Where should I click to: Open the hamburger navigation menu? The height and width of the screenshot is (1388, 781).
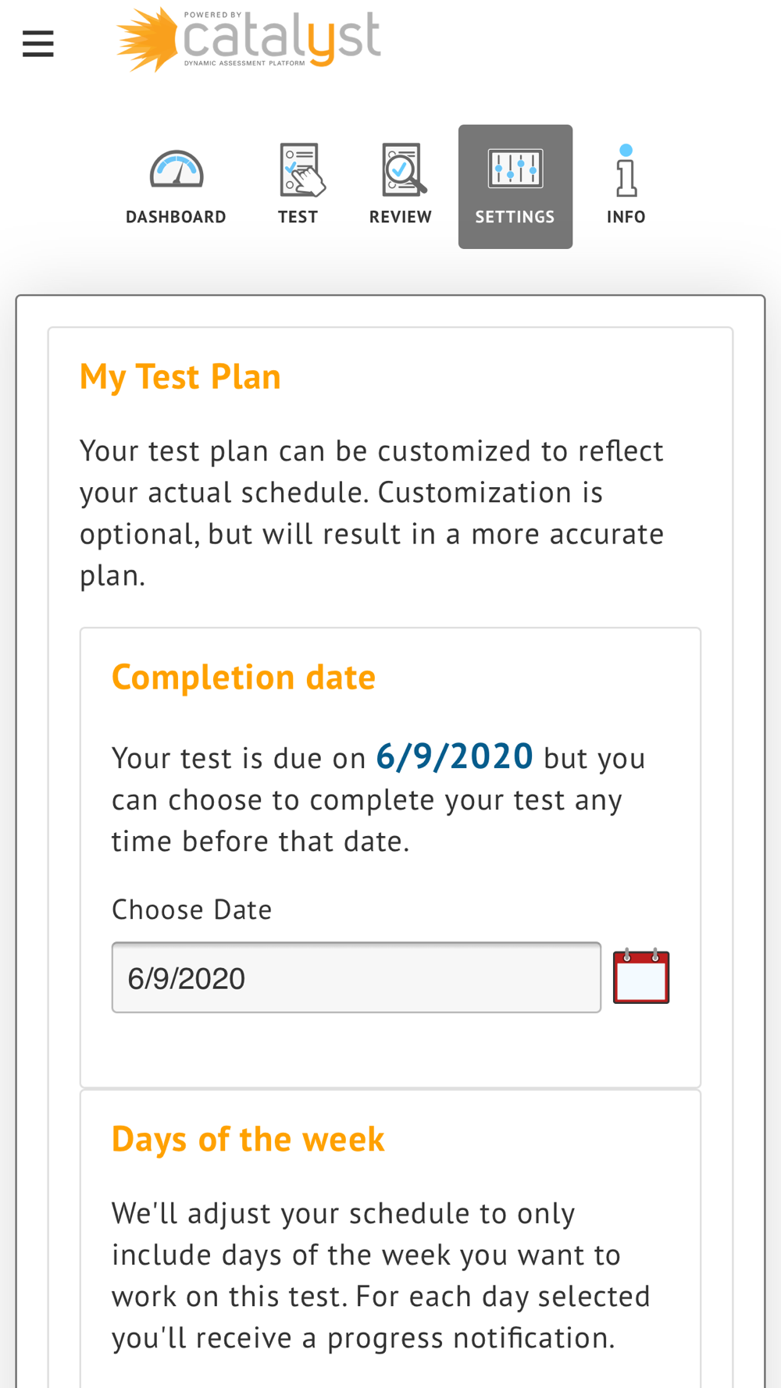(x=37, y=44)
